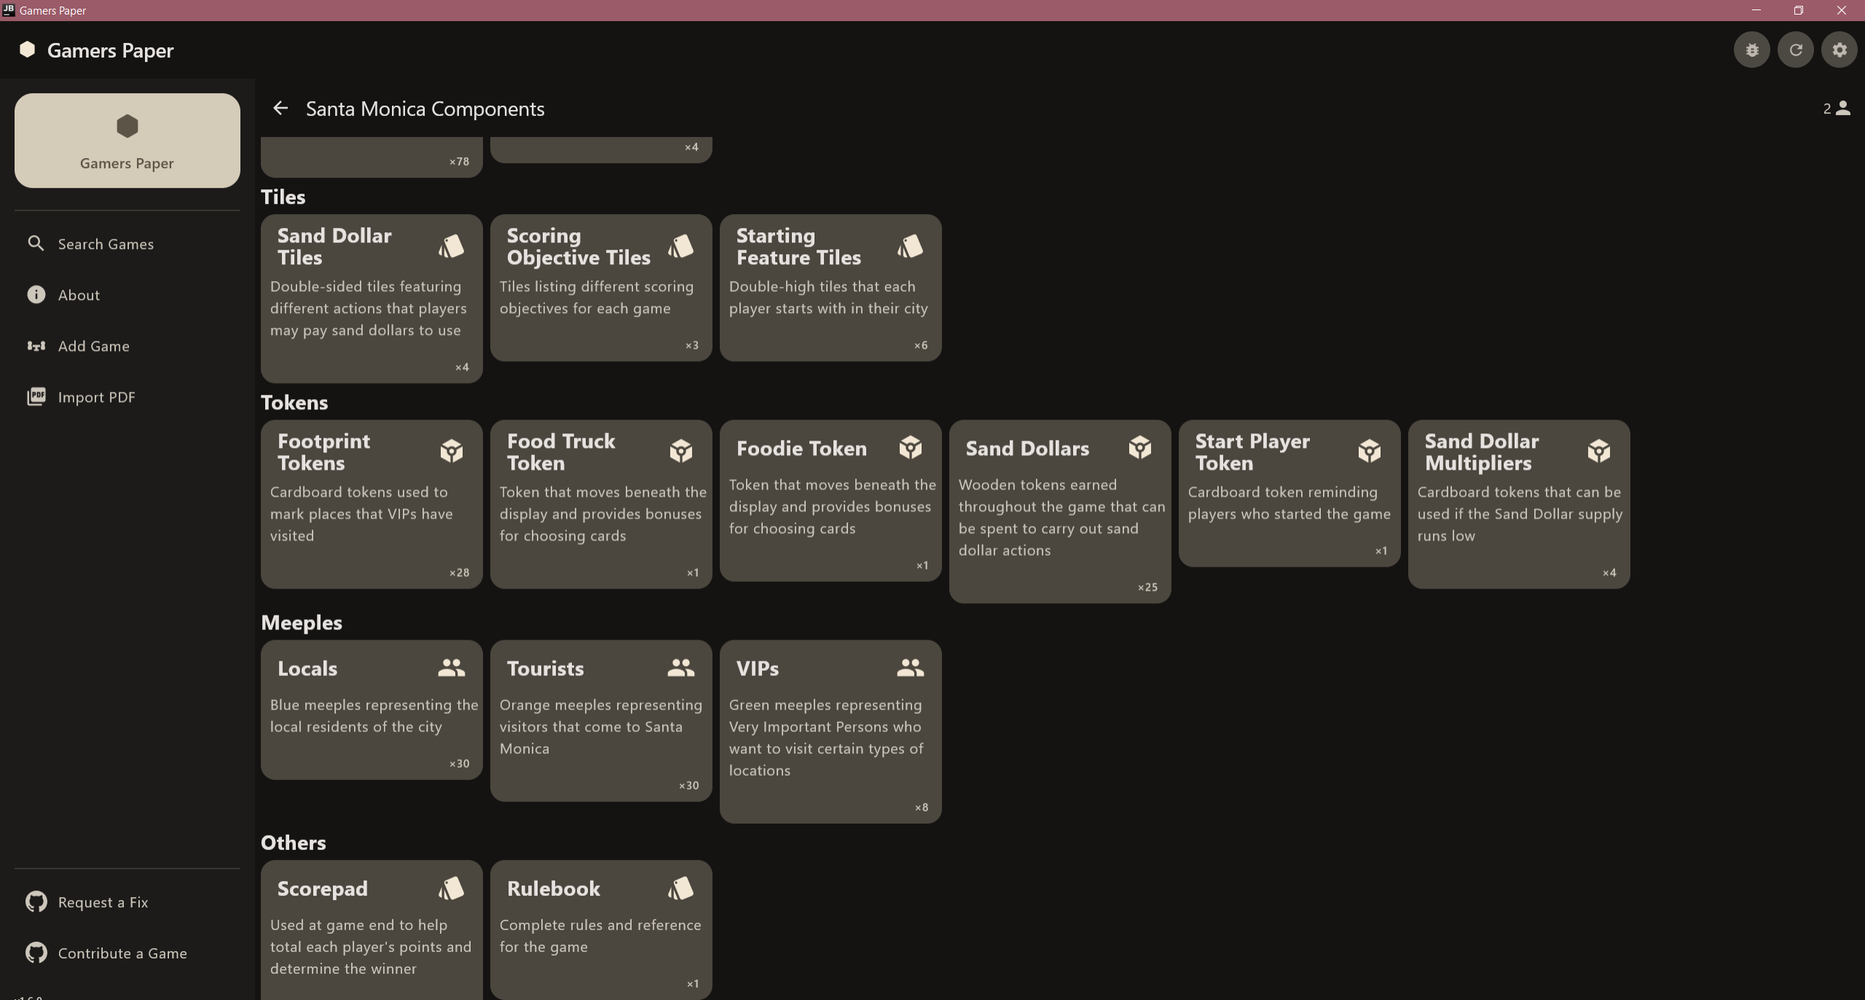Select Add Game in the sidebar

click(x=93, y=346)
